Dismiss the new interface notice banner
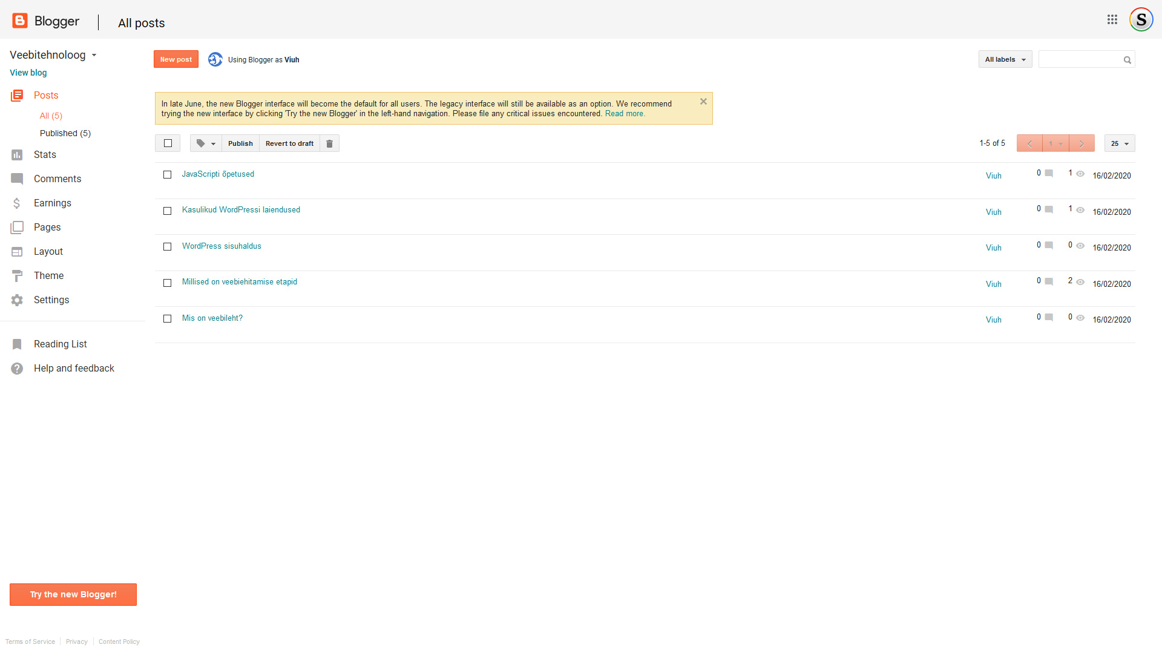This screenshot has height=653, width=1162. click(x=703, y=102)
